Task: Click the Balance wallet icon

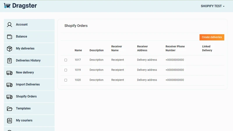Action: point(10,37)
